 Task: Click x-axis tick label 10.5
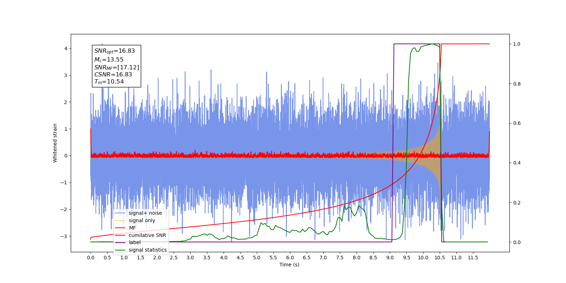click(x=440, y=258)
